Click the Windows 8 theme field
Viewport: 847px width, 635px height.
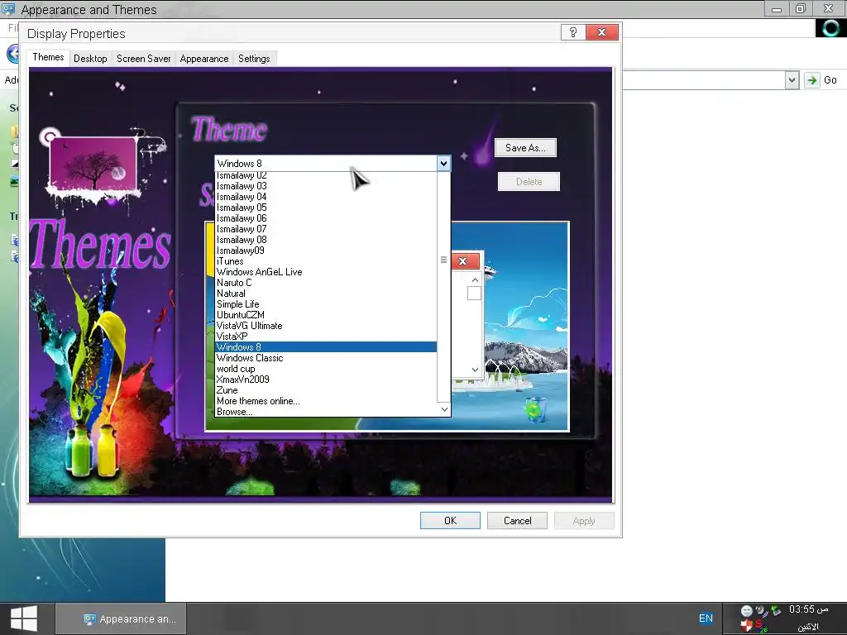pyautogui.click(x=326, y=163)
